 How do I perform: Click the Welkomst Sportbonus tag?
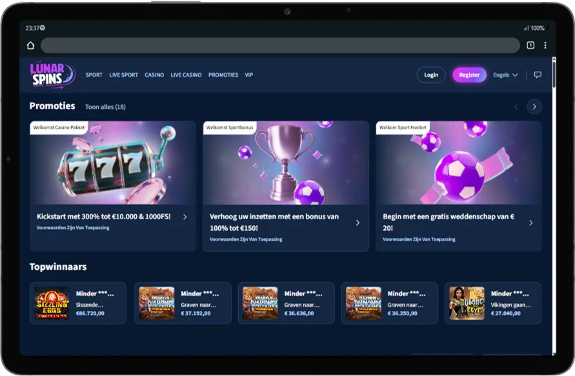pyautogui.click(x=230, y=127)
